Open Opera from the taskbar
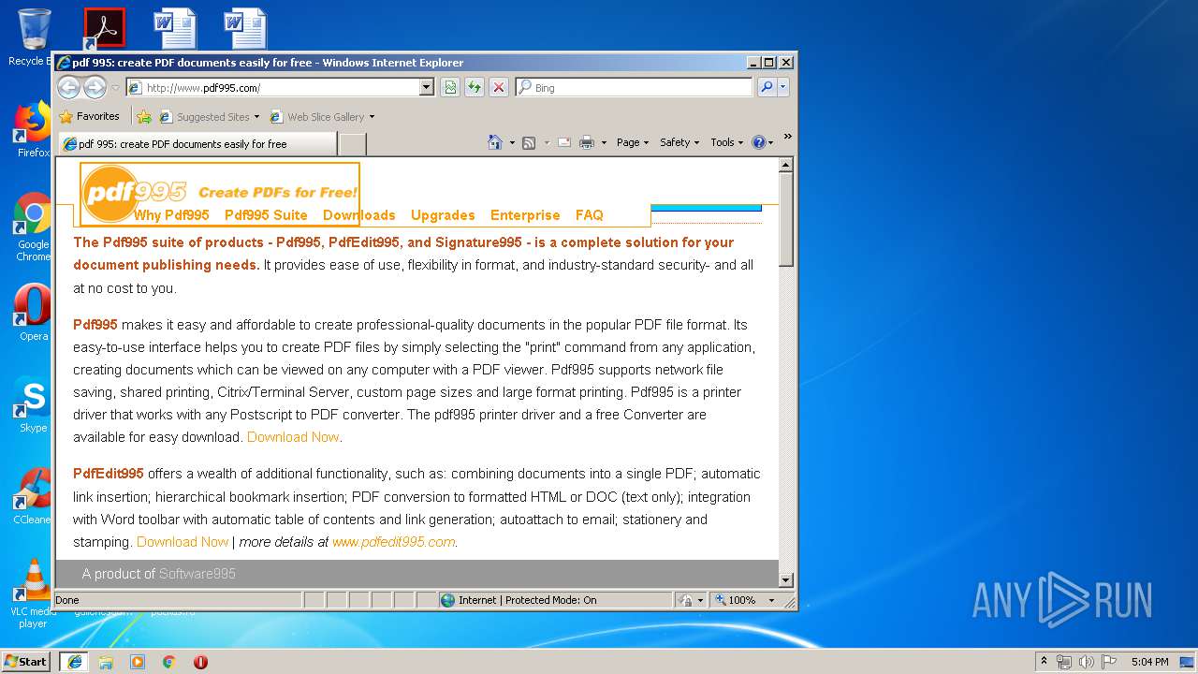Viewport: 1198px width, 674px height. (x=200, y=662)
